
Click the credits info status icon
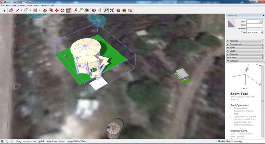coord(7,141)
